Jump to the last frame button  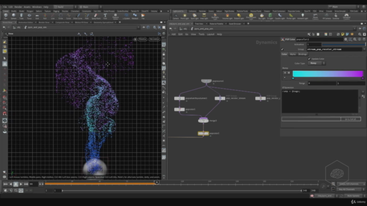tap(26, 184)
